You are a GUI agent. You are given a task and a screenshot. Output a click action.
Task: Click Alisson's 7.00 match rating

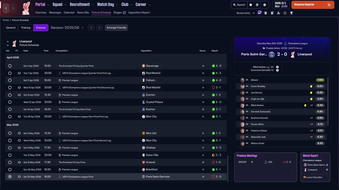320,80
